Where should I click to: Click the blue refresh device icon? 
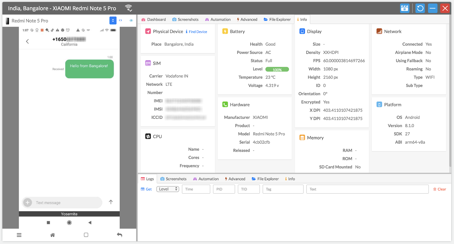pos(420,8)
